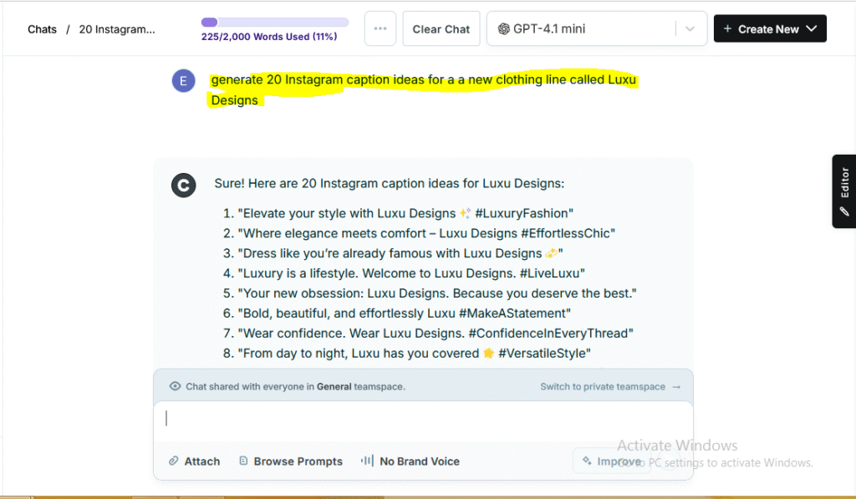
Task: Click the highlighted user prompt message
Action: point(424,90)
